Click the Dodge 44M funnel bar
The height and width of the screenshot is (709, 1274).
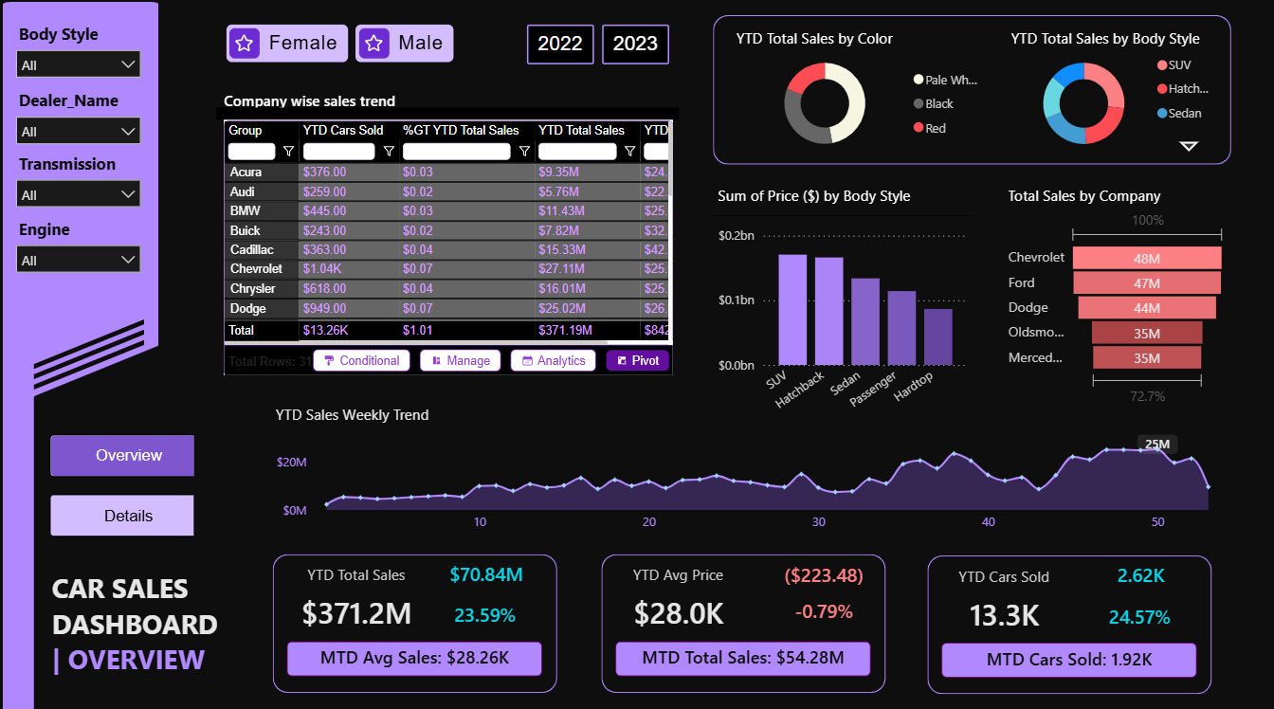1147,307
